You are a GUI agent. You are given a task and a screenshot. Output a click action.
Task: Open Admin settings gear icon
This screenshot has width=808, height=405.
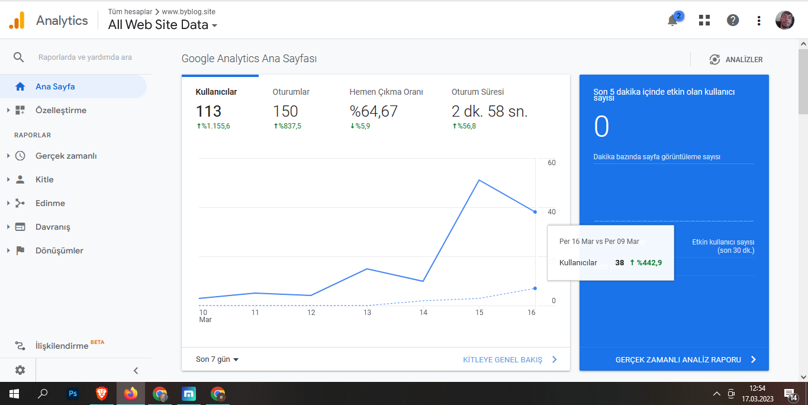(x=20, y=370)
